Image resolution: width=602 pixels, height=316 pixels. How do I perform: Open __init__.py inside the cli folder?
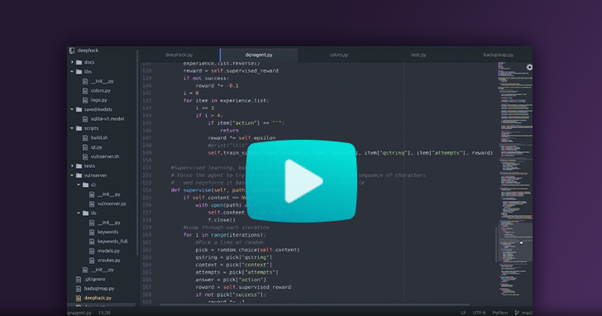click(108, 194)
